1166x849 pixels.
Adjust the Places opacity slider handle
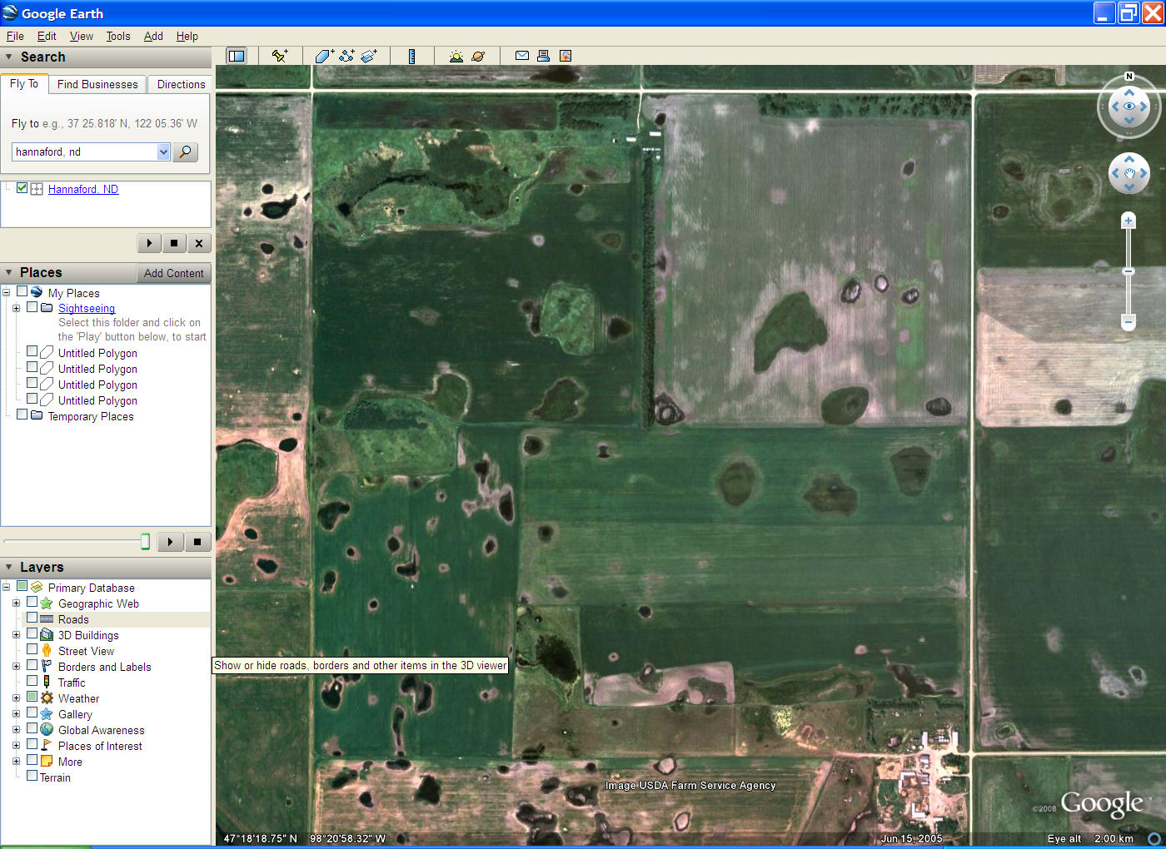(145, 542)
